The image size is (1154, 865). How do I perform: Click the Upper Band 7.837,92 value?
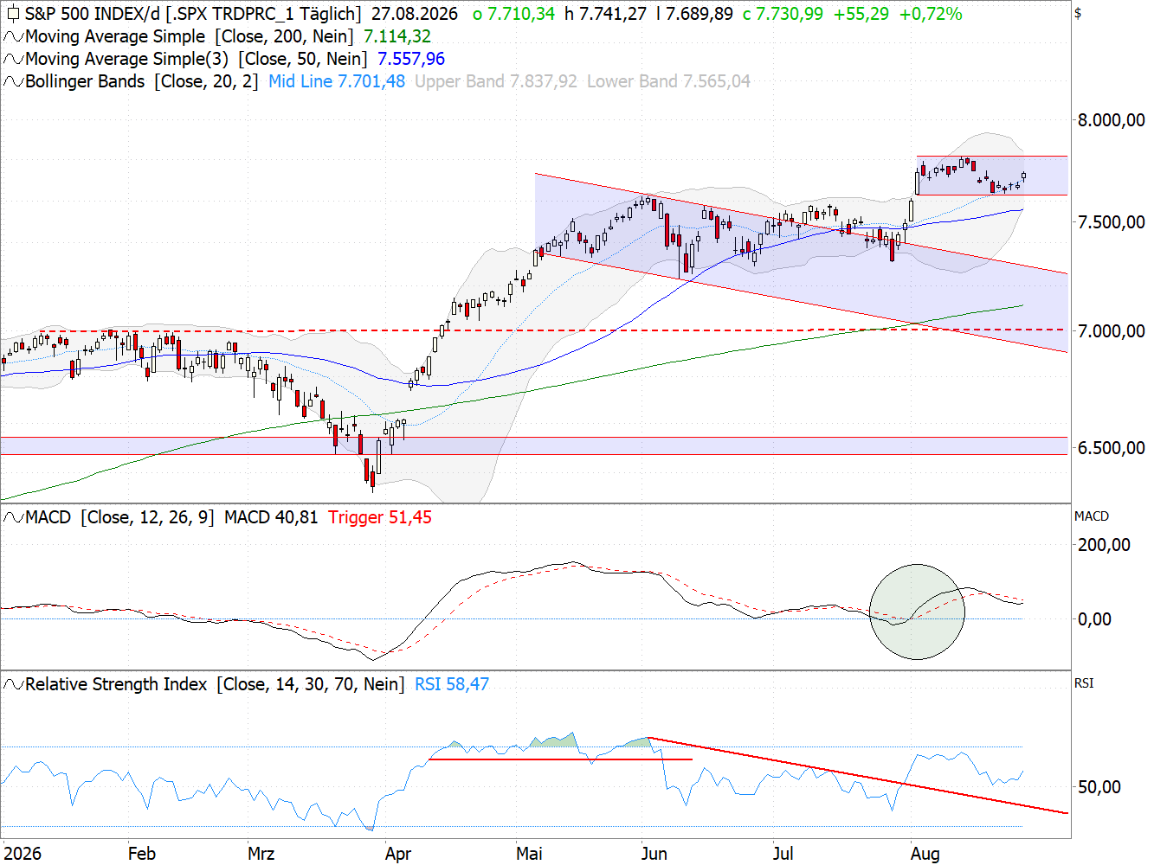click(496, 81)
